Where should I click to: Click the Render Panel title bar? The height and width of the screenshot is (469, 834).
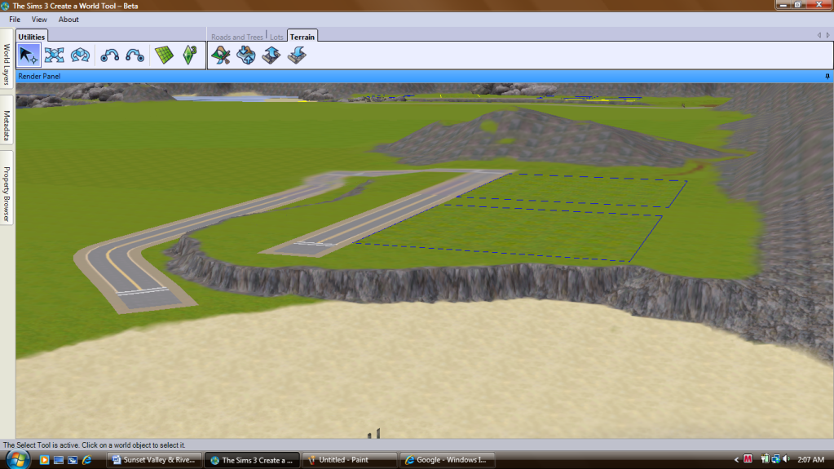pos(425,76)
